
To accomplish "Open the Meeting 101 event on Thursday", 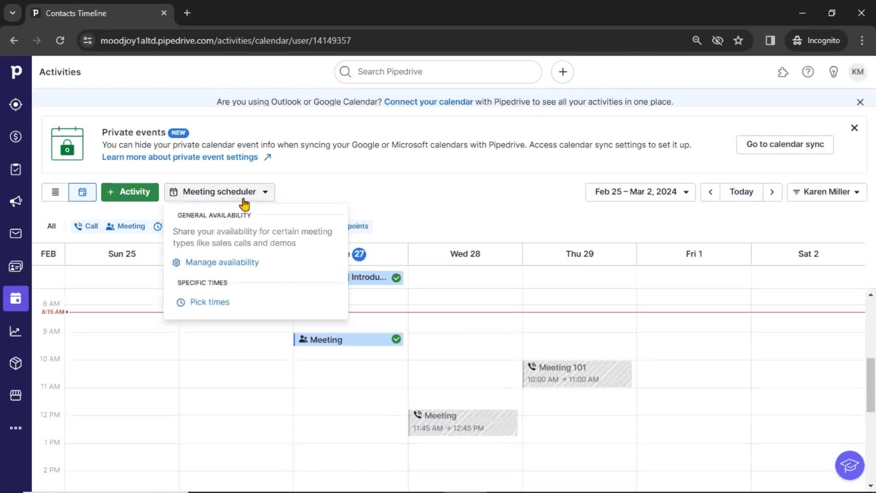I will coord(577,374).
